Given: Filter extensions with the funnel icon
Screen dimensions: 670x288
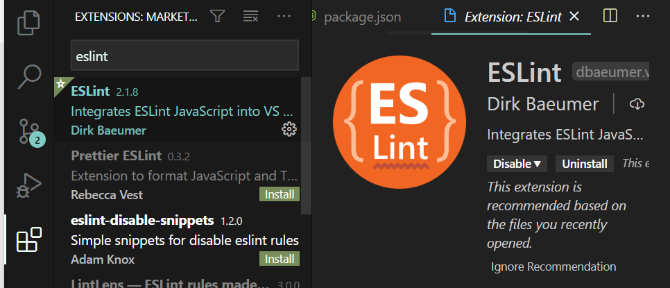Looking at the screenshot, I should pyautogui.click(x=218, y=17).
